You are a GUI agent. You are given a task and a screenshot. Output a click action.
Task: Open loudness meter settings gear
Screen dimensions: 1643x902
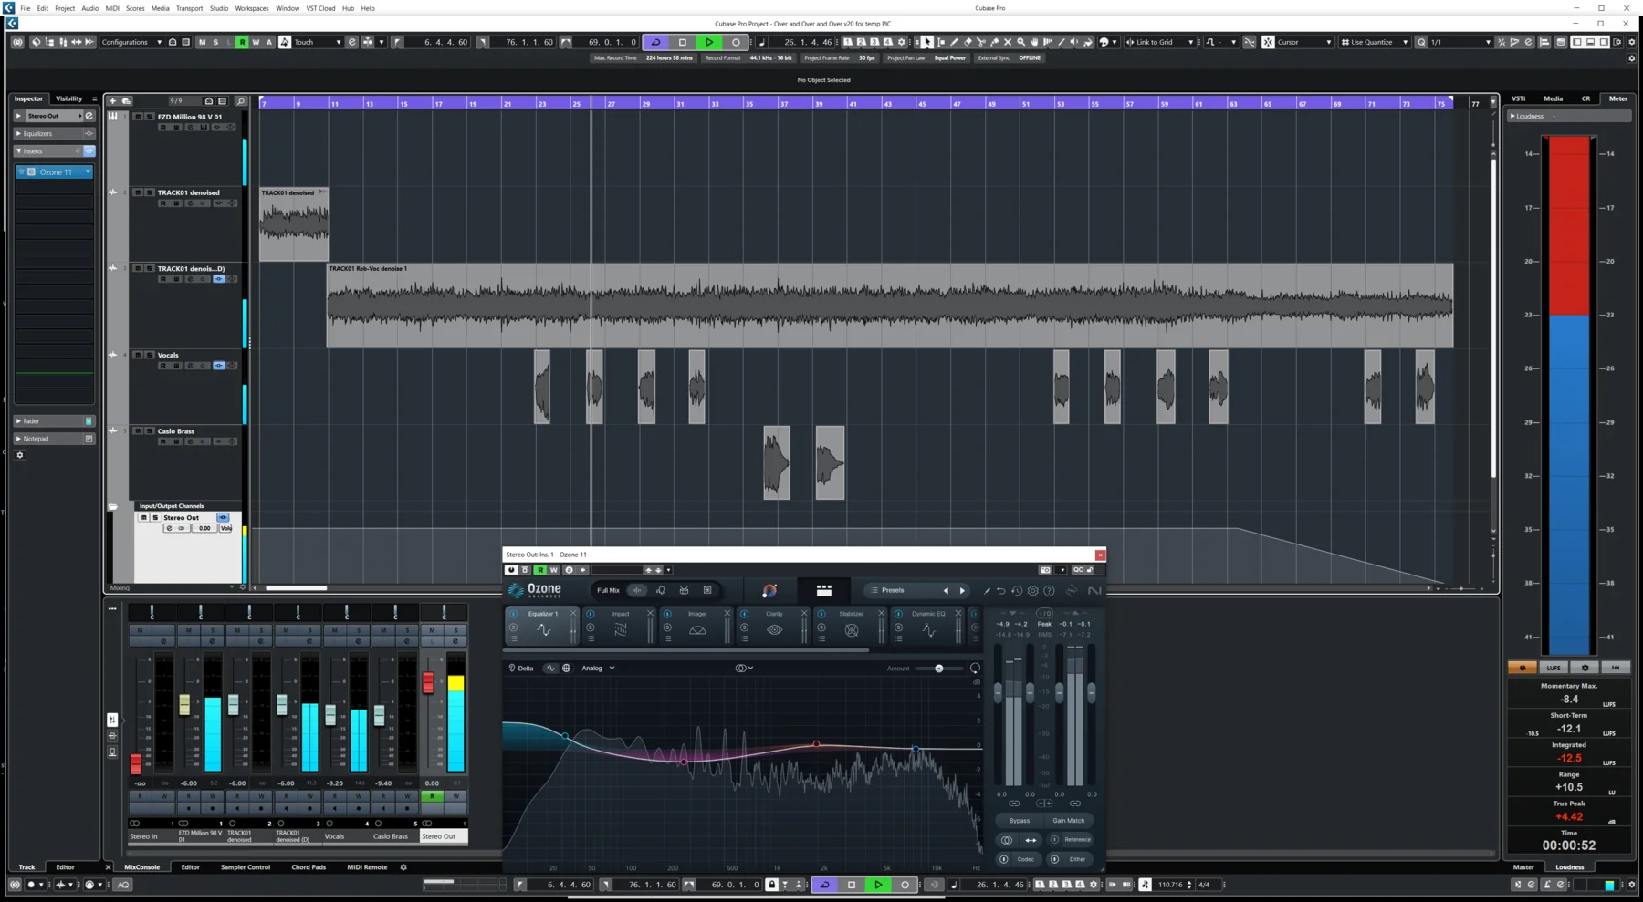[1585, 668]
